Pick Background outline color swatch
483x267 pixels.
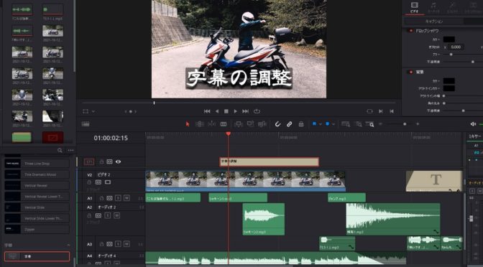448,88
